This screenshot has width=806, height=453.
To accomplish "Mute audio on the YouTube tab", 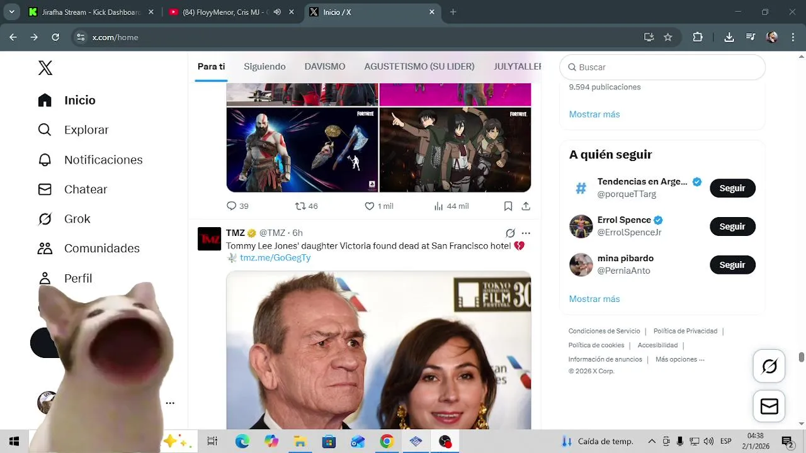I will [x=277, y=12].
